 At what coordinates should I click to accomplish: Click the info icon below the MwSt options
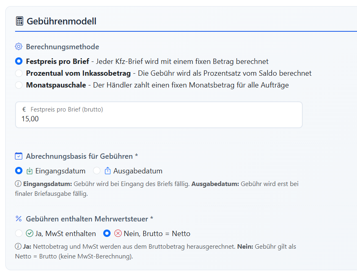pyautogui.click(x=18, y=247)
